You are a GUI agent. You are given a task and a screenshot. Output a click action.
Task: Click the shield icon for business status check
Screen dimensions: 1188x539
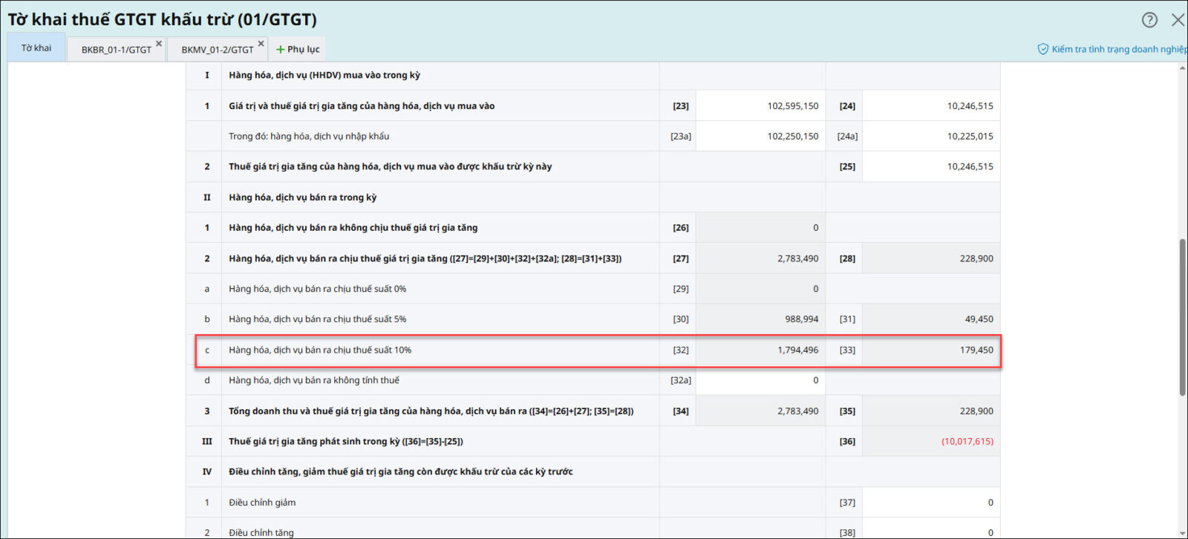[1042, 49]
